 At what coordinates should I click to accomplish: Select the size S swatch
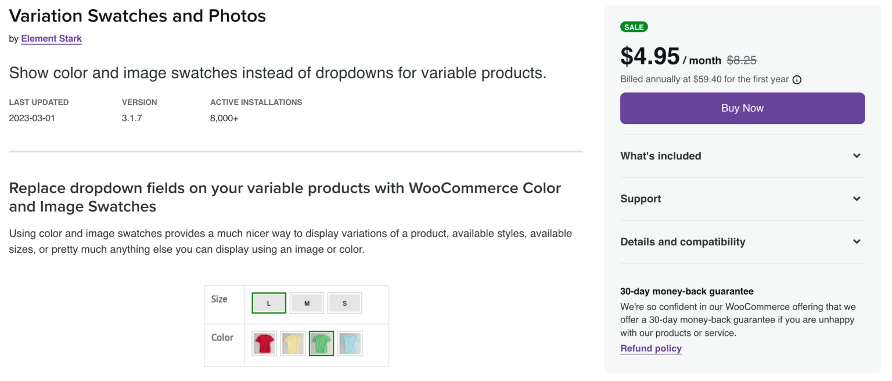(x=344, y=303)
